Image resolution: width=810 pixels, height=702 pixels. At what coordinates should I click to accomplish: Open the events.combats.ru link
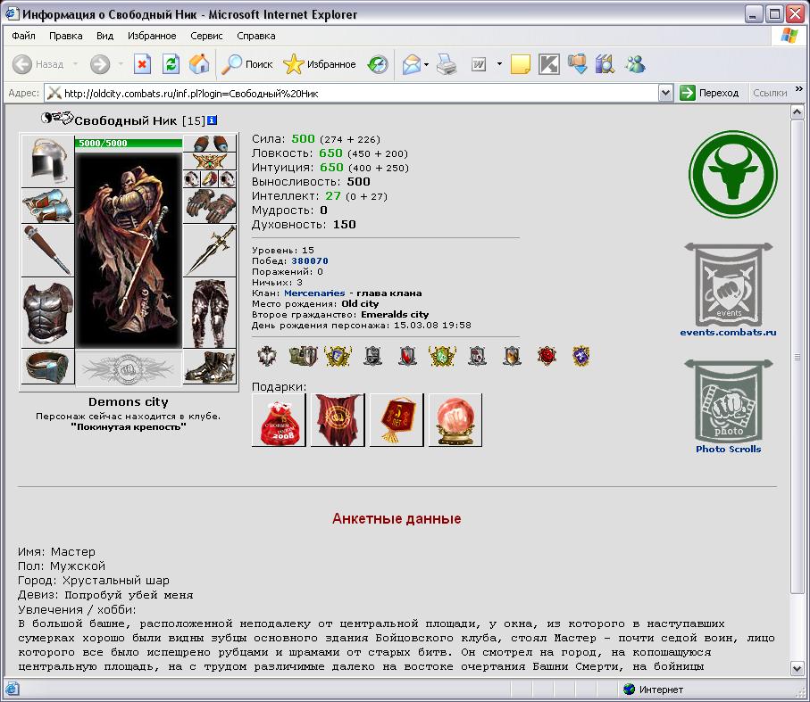point(728,332)
